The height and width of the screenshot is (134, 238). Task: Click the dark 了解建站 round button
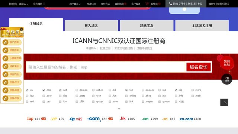point(227,79)
